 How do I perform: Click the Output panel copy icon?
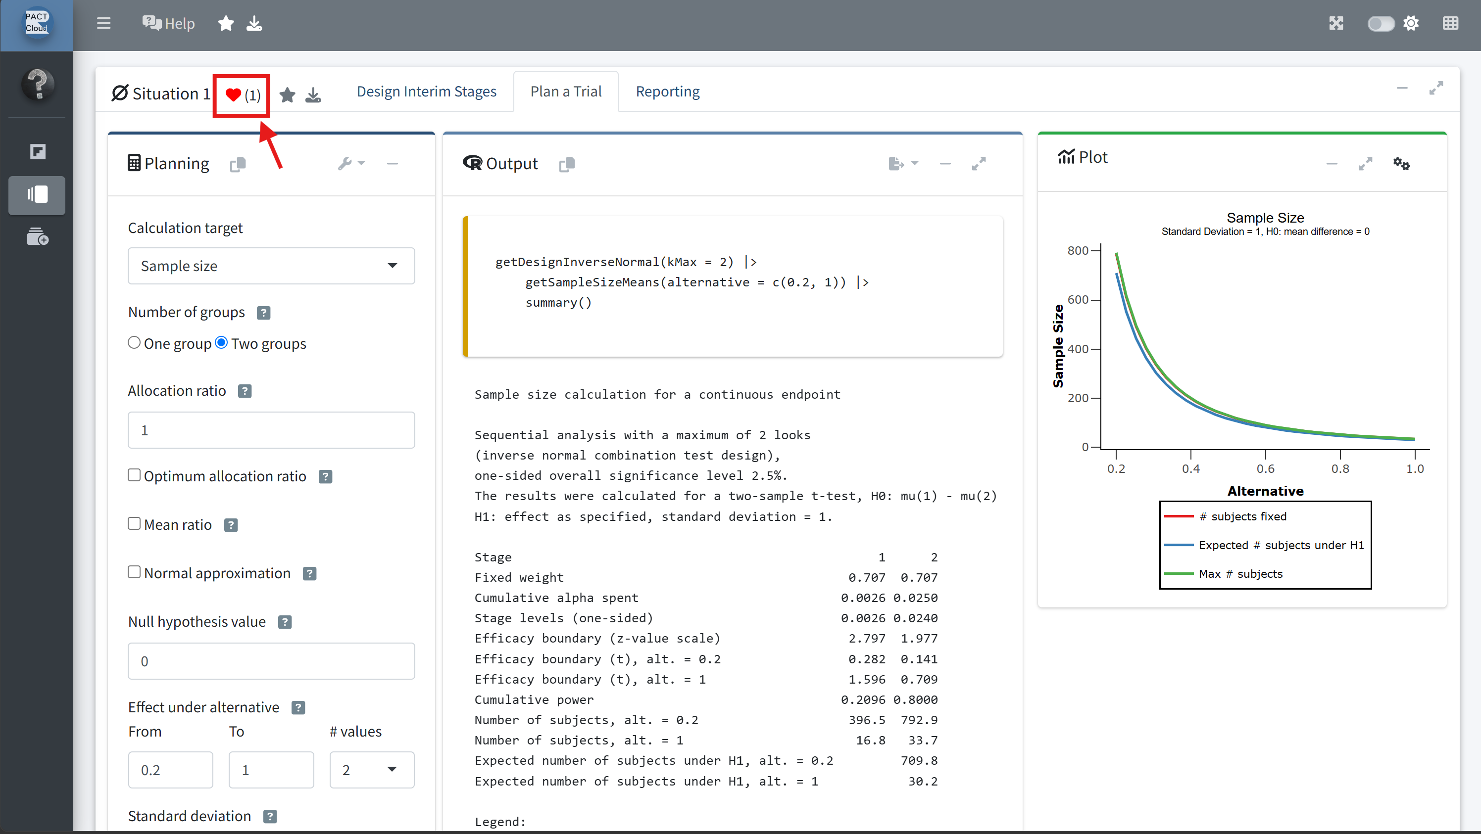567,164
